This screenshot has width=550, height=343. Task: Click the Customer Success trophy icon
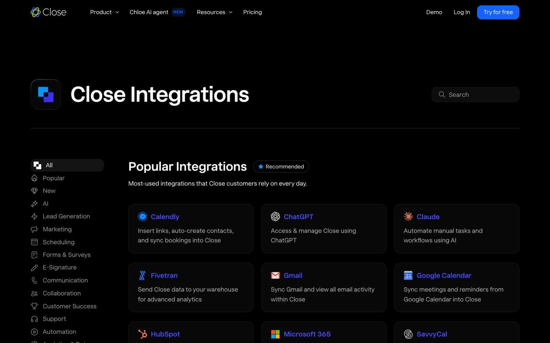pos(34,306)
